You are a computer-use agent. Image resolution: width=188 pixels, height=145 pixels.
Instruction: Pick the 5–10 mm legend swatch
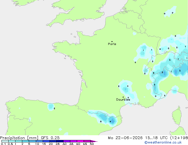[x=32, y=141]
